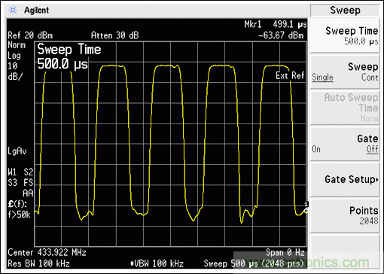Viewport: 384px width, 274px height.
Task: Open the Points 2048 softkey
Action: [x=345, y=215]
